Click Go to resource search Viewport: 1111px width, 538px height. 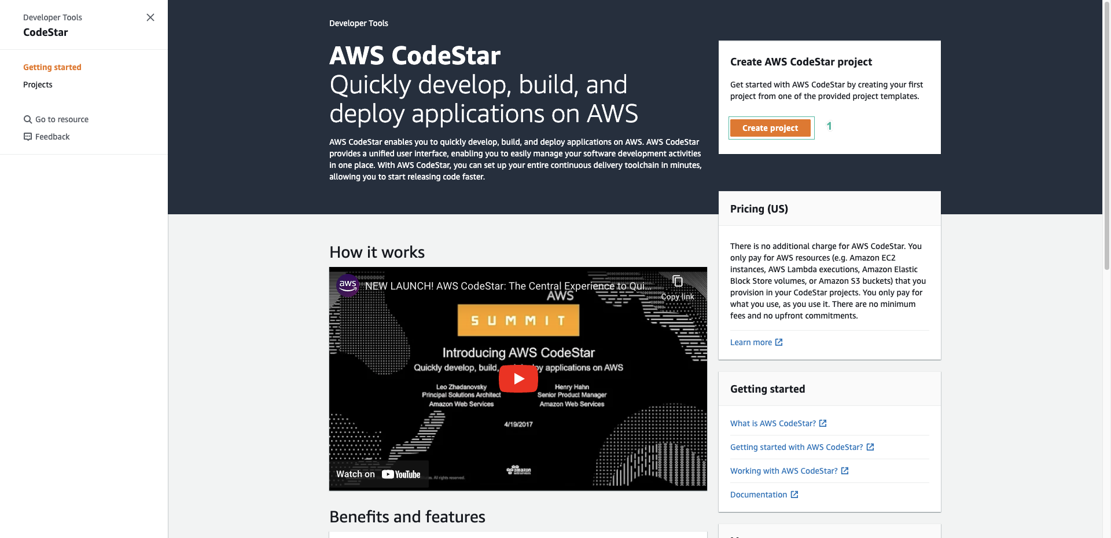tap(56, 119)
